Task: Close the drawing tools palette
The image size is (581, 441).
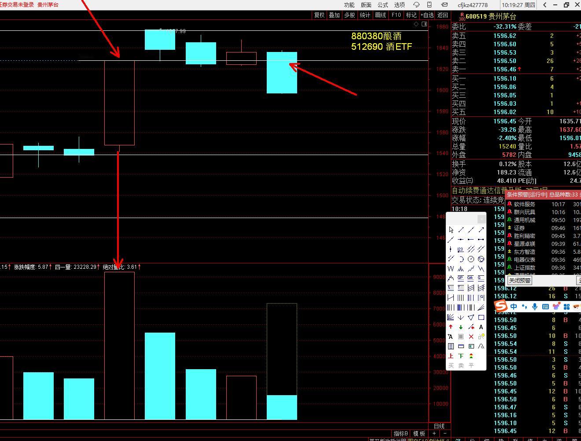Action: click(x=482, y=219)
